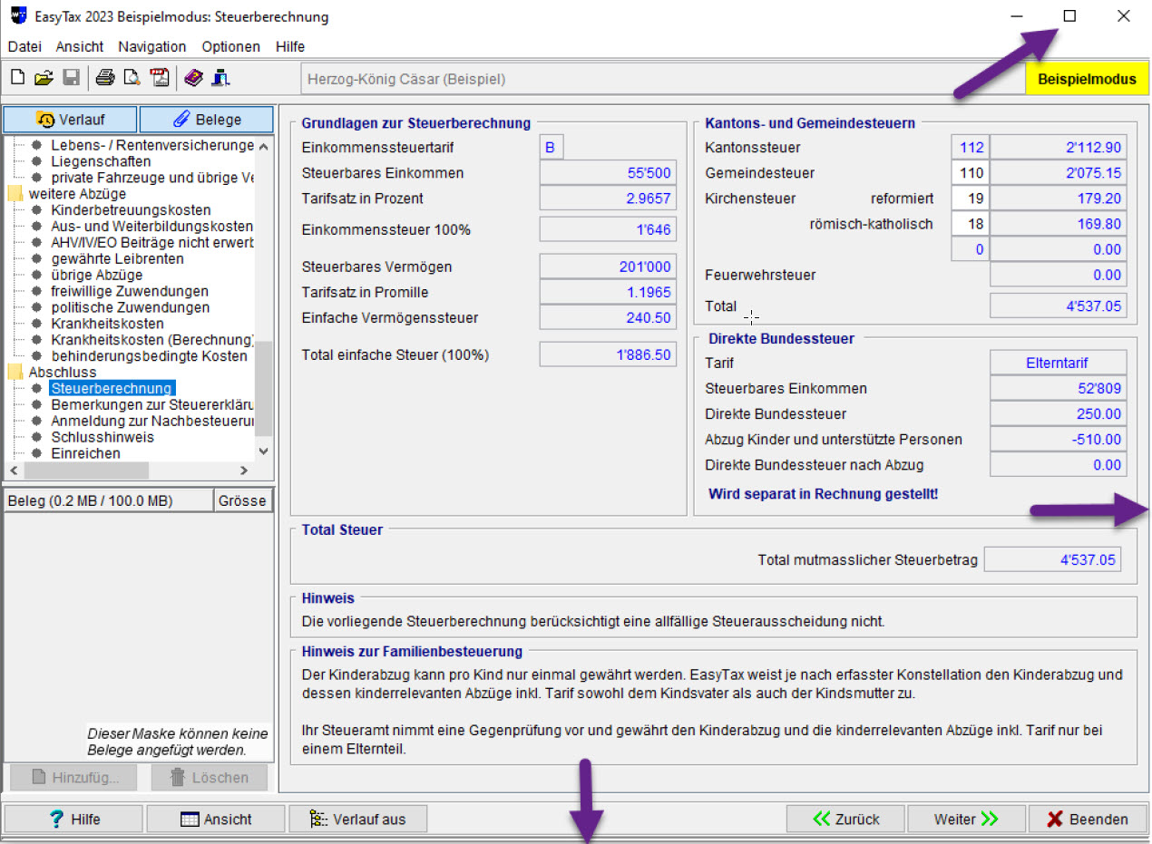Select Schlusshinweis tree entry
The width and height of the screenshot is (1152, 844).
click(x=103, y=438)
